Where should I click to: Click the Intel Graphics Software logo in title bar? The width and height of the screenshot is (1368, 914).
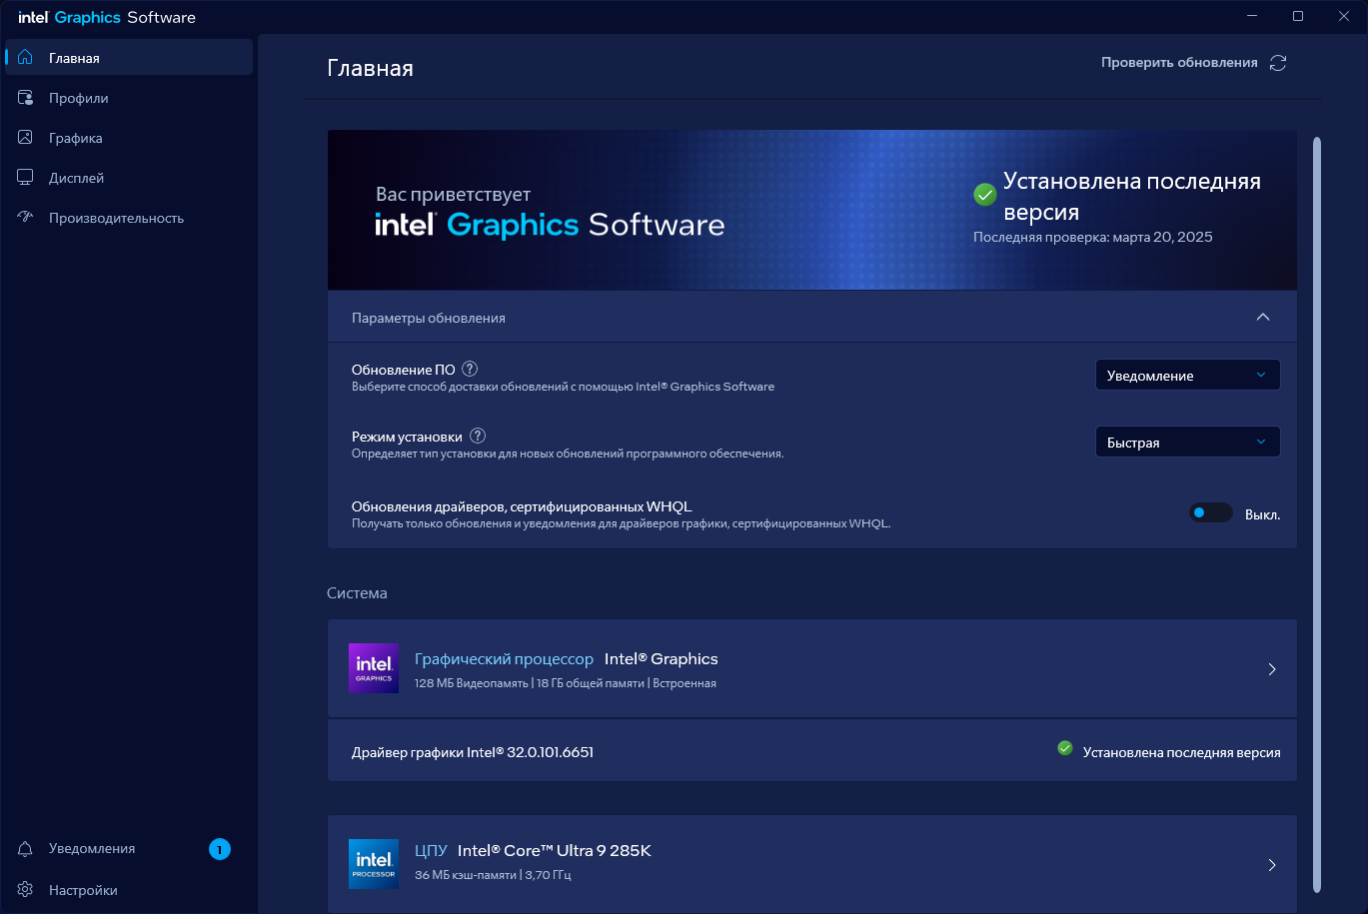(x=107, y=17)
